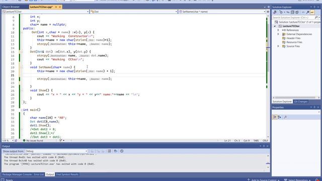The width and height of the screenshot is (322, 181).
Task: Toggle the timestamp clock icon in Output toolbar
Action: click(x=122, y=151)
